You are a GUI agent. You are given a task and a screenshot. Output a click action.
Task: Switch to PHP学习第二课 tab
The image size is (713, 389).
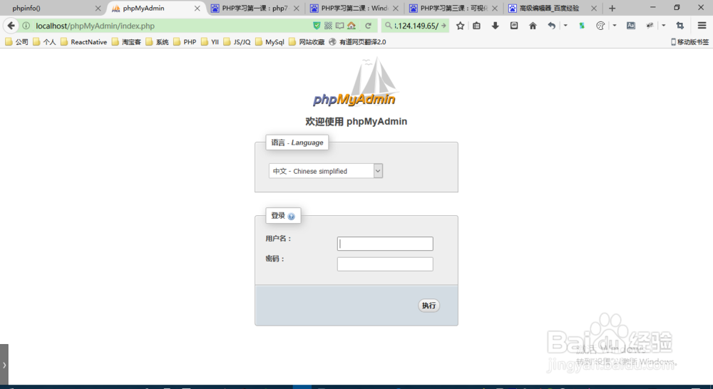coord(354,8)
